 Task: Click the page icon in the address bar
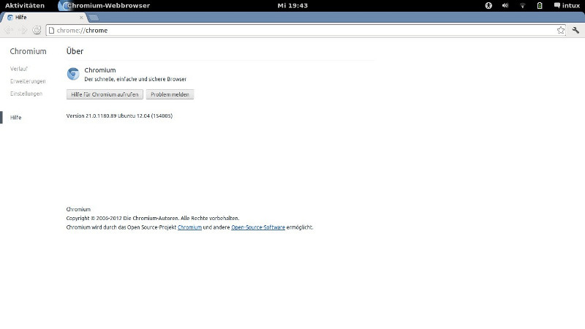click(x=51, y=30)
